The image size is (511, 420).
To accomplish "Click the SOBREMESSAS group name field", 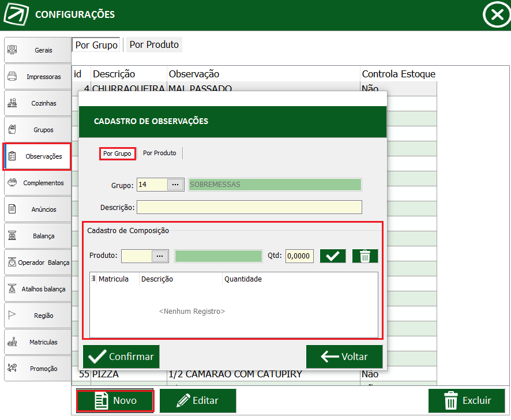I will coord(275,185).
